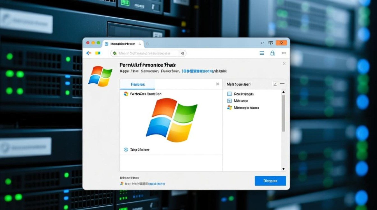Click the yellow-green squares icon beside back arrow

point(98,53)
